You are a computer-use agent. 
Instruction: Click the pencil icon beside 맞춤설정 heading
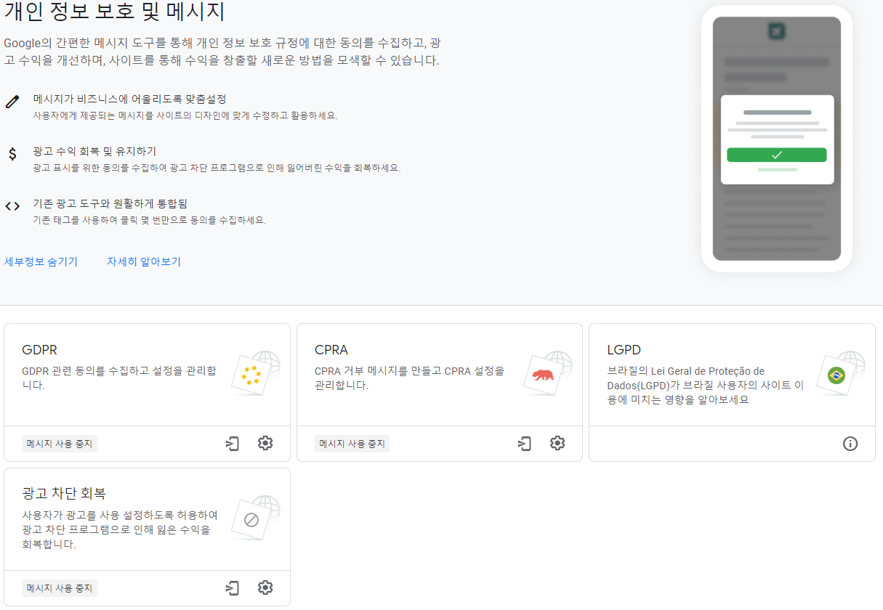coord(12,102)
